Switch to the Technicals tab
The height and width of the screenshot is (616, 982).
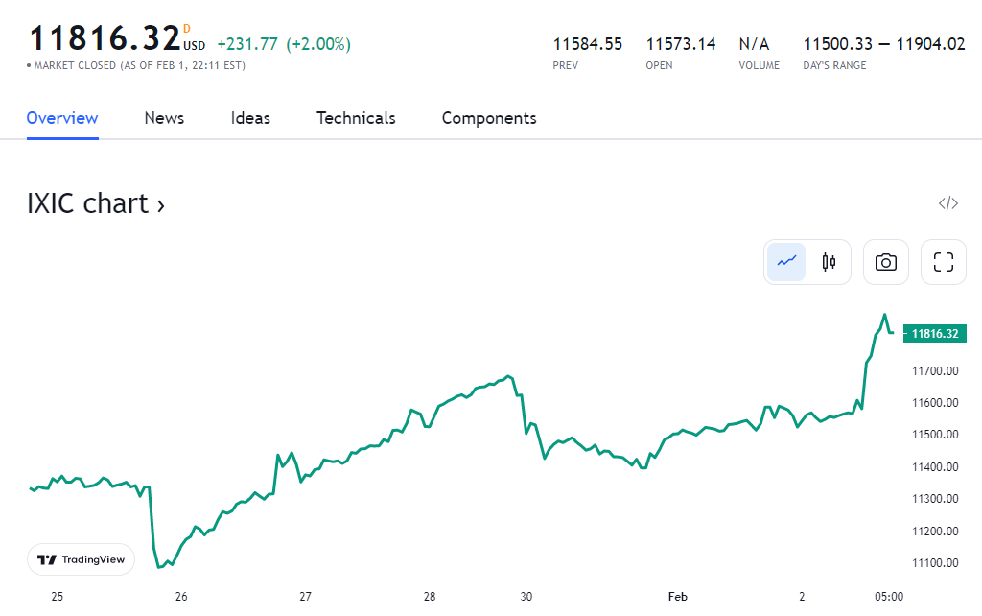point(356,118)
